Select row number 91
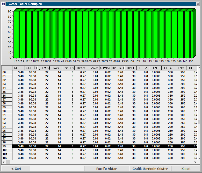202x173 pixels. coord(7,115)
